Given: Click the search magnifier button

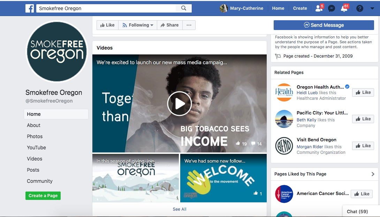Looking at the screenshot, I should (184, 8).
